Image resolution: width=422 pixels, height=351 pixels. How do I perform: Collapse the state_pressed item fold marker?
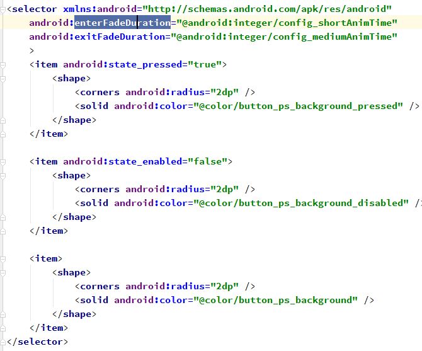click(x=3, y=65)
